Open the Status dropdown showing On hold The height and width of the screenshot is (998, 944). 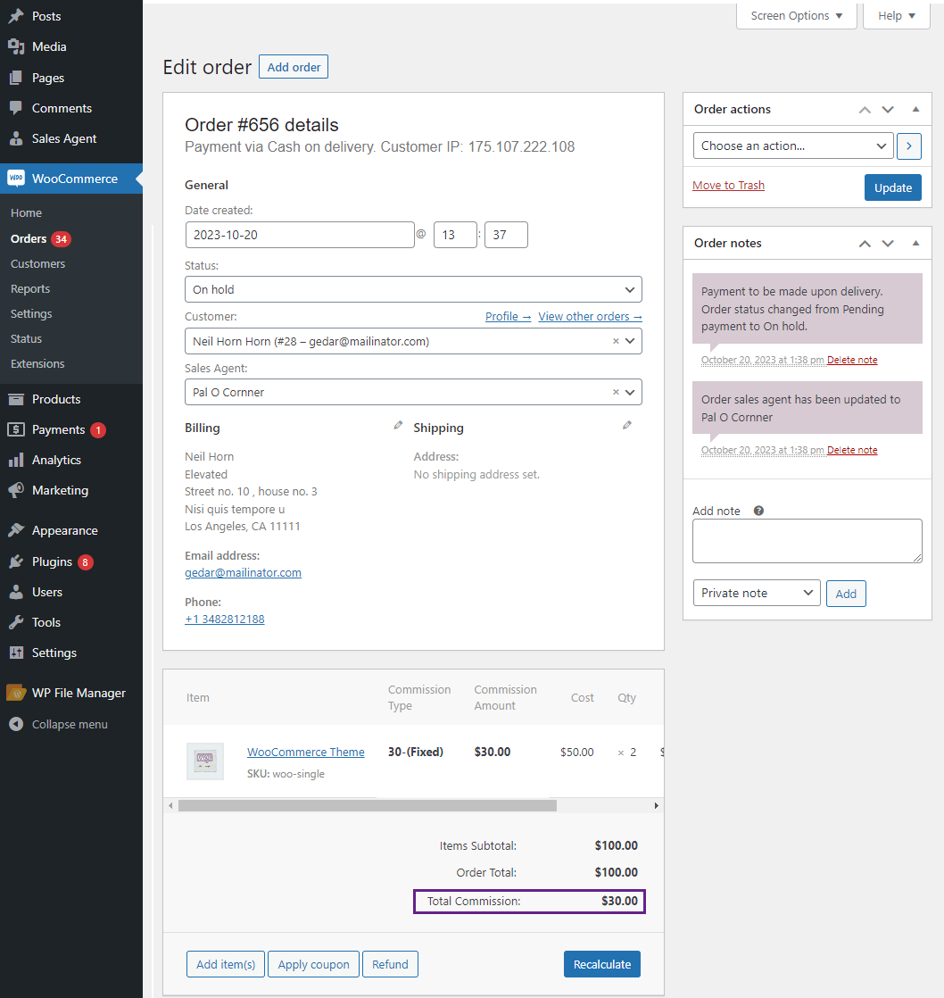[x=413, y=289]
